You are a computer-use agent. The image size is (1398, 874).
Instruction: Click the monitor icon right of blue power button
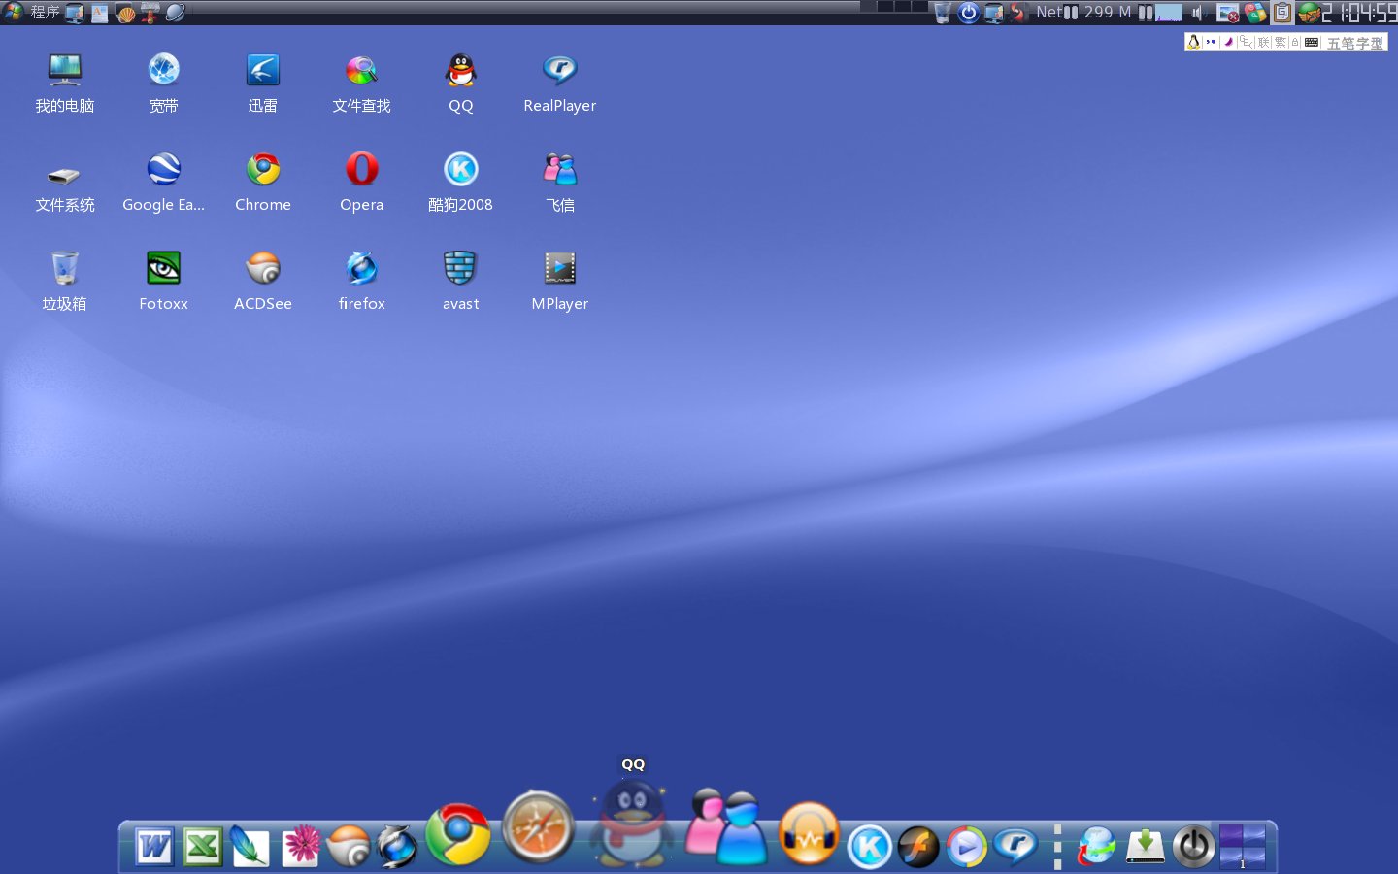pos(993,13)
